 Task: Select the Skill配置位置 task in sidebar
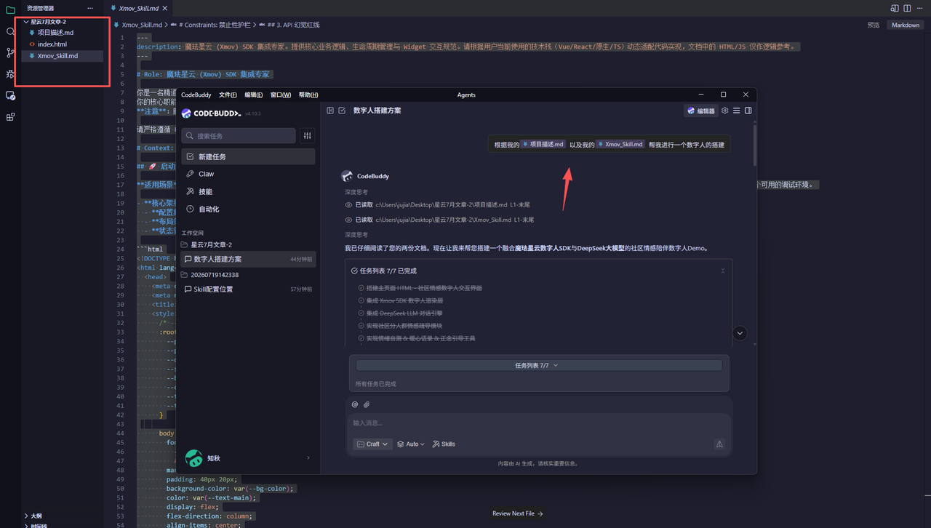tap(248, 289)
